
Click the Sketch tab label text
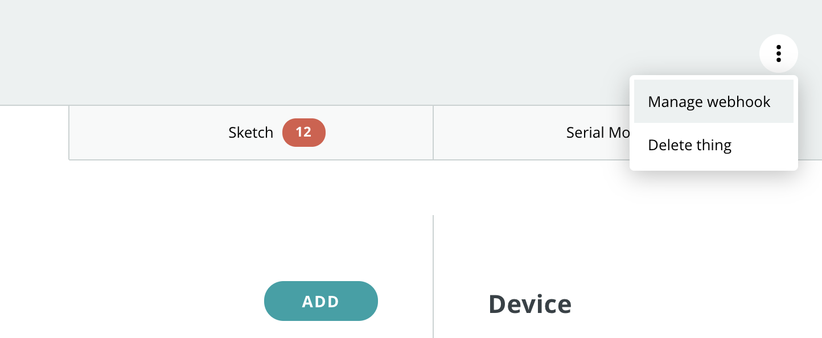pyautogui.click(x=251, y=133)
